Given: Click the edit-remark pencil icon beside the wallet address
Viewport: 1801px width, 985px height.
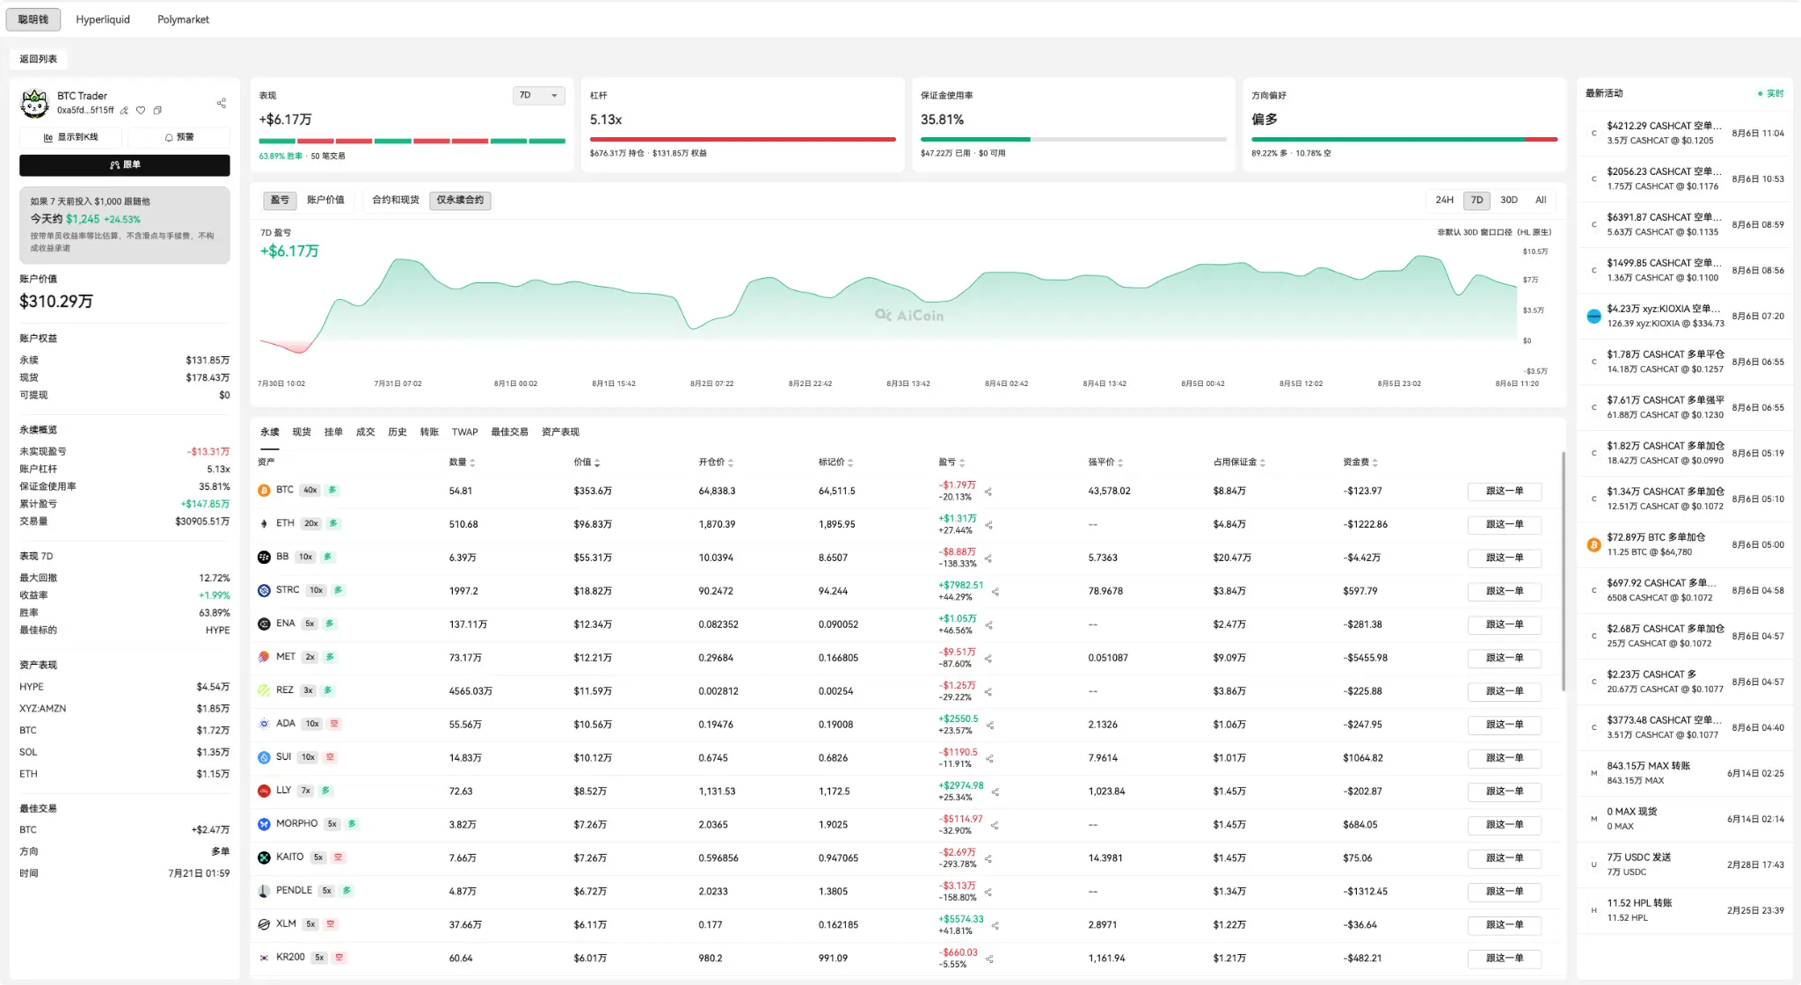Looking at the screenshot, I should tap(124, 111).
